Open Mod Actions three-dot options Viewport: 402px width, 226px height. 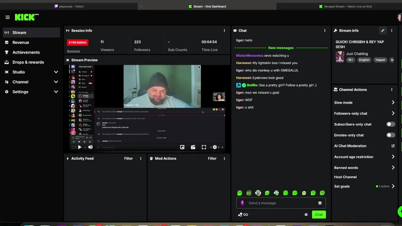[x=224, y=159]
